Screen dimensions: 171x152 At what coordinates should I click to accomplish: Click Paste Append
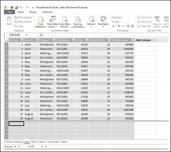coord(23,17)
